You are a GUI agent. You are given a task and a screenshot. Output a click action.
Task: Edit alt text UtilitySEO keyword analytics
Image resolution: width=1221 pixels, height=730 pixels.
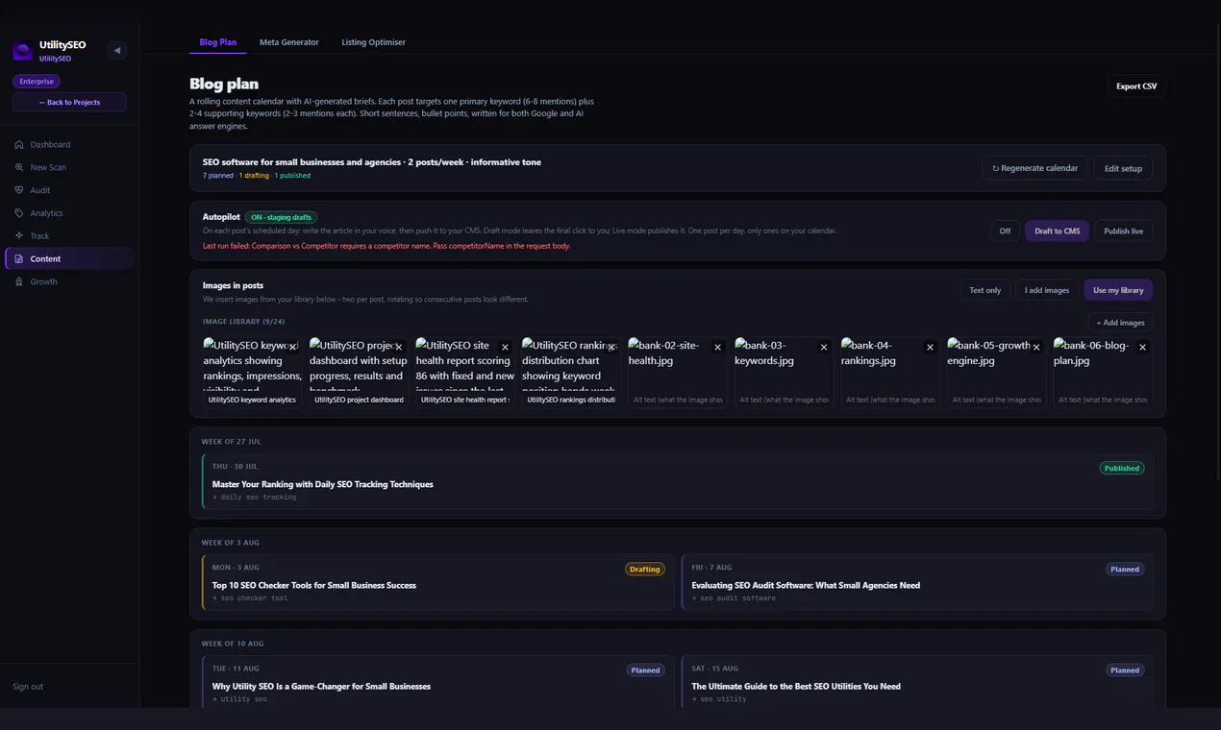tap(253, 400)
